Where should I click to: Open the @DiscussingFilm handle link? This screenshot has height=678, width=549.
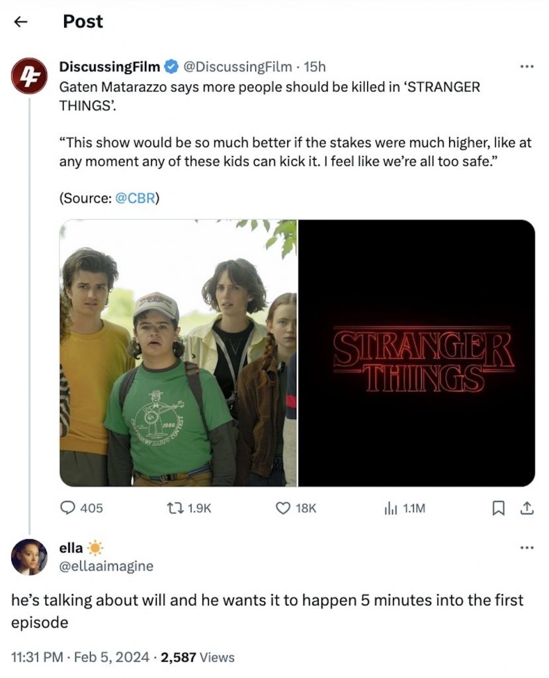(x=237, y=66)
